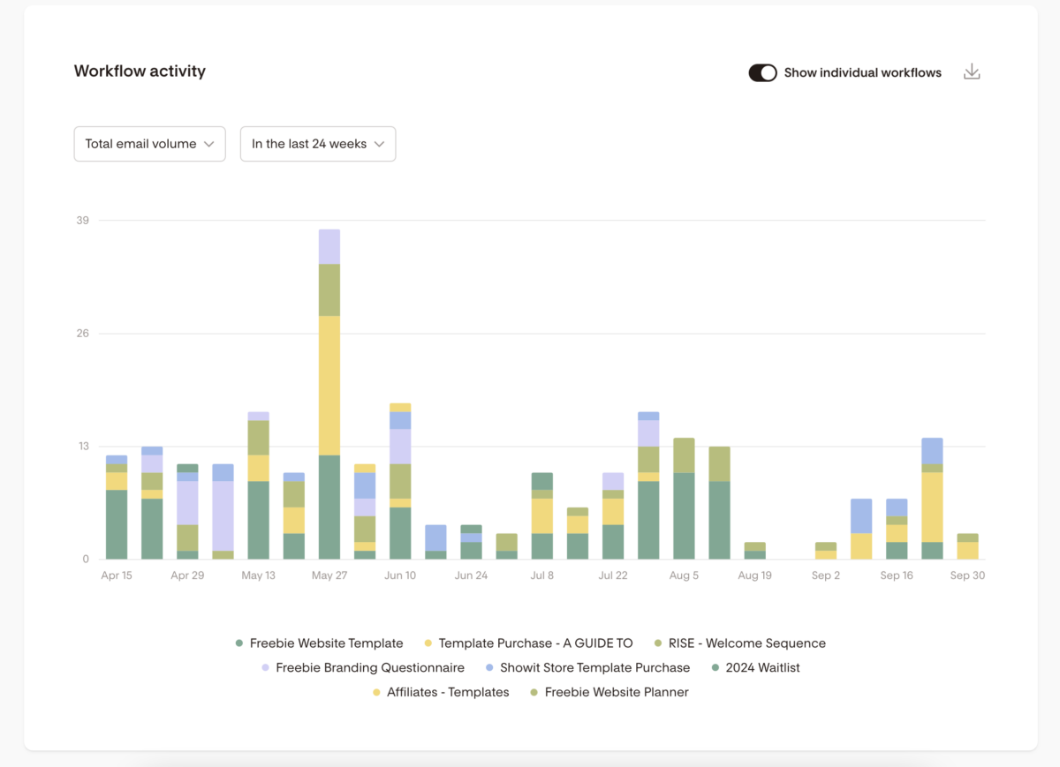Toggle Show individual workflows switch off
This screenshot has width=1060, height=767.
click(762, 73)
